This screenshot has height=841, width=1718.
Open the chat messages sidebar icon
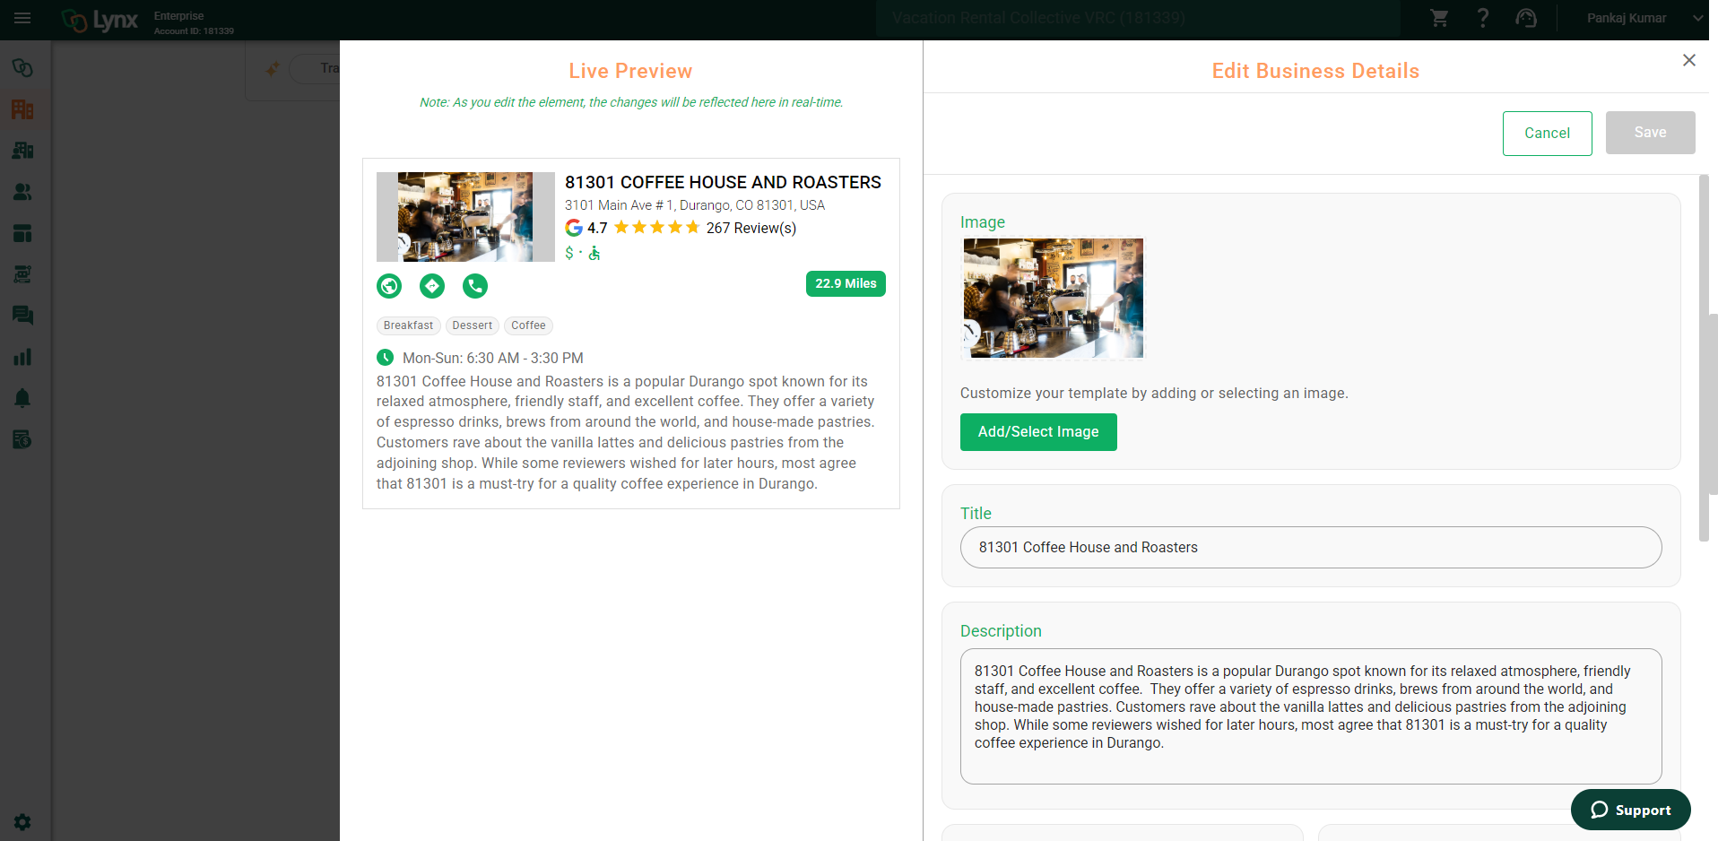(x=22, y=316)
